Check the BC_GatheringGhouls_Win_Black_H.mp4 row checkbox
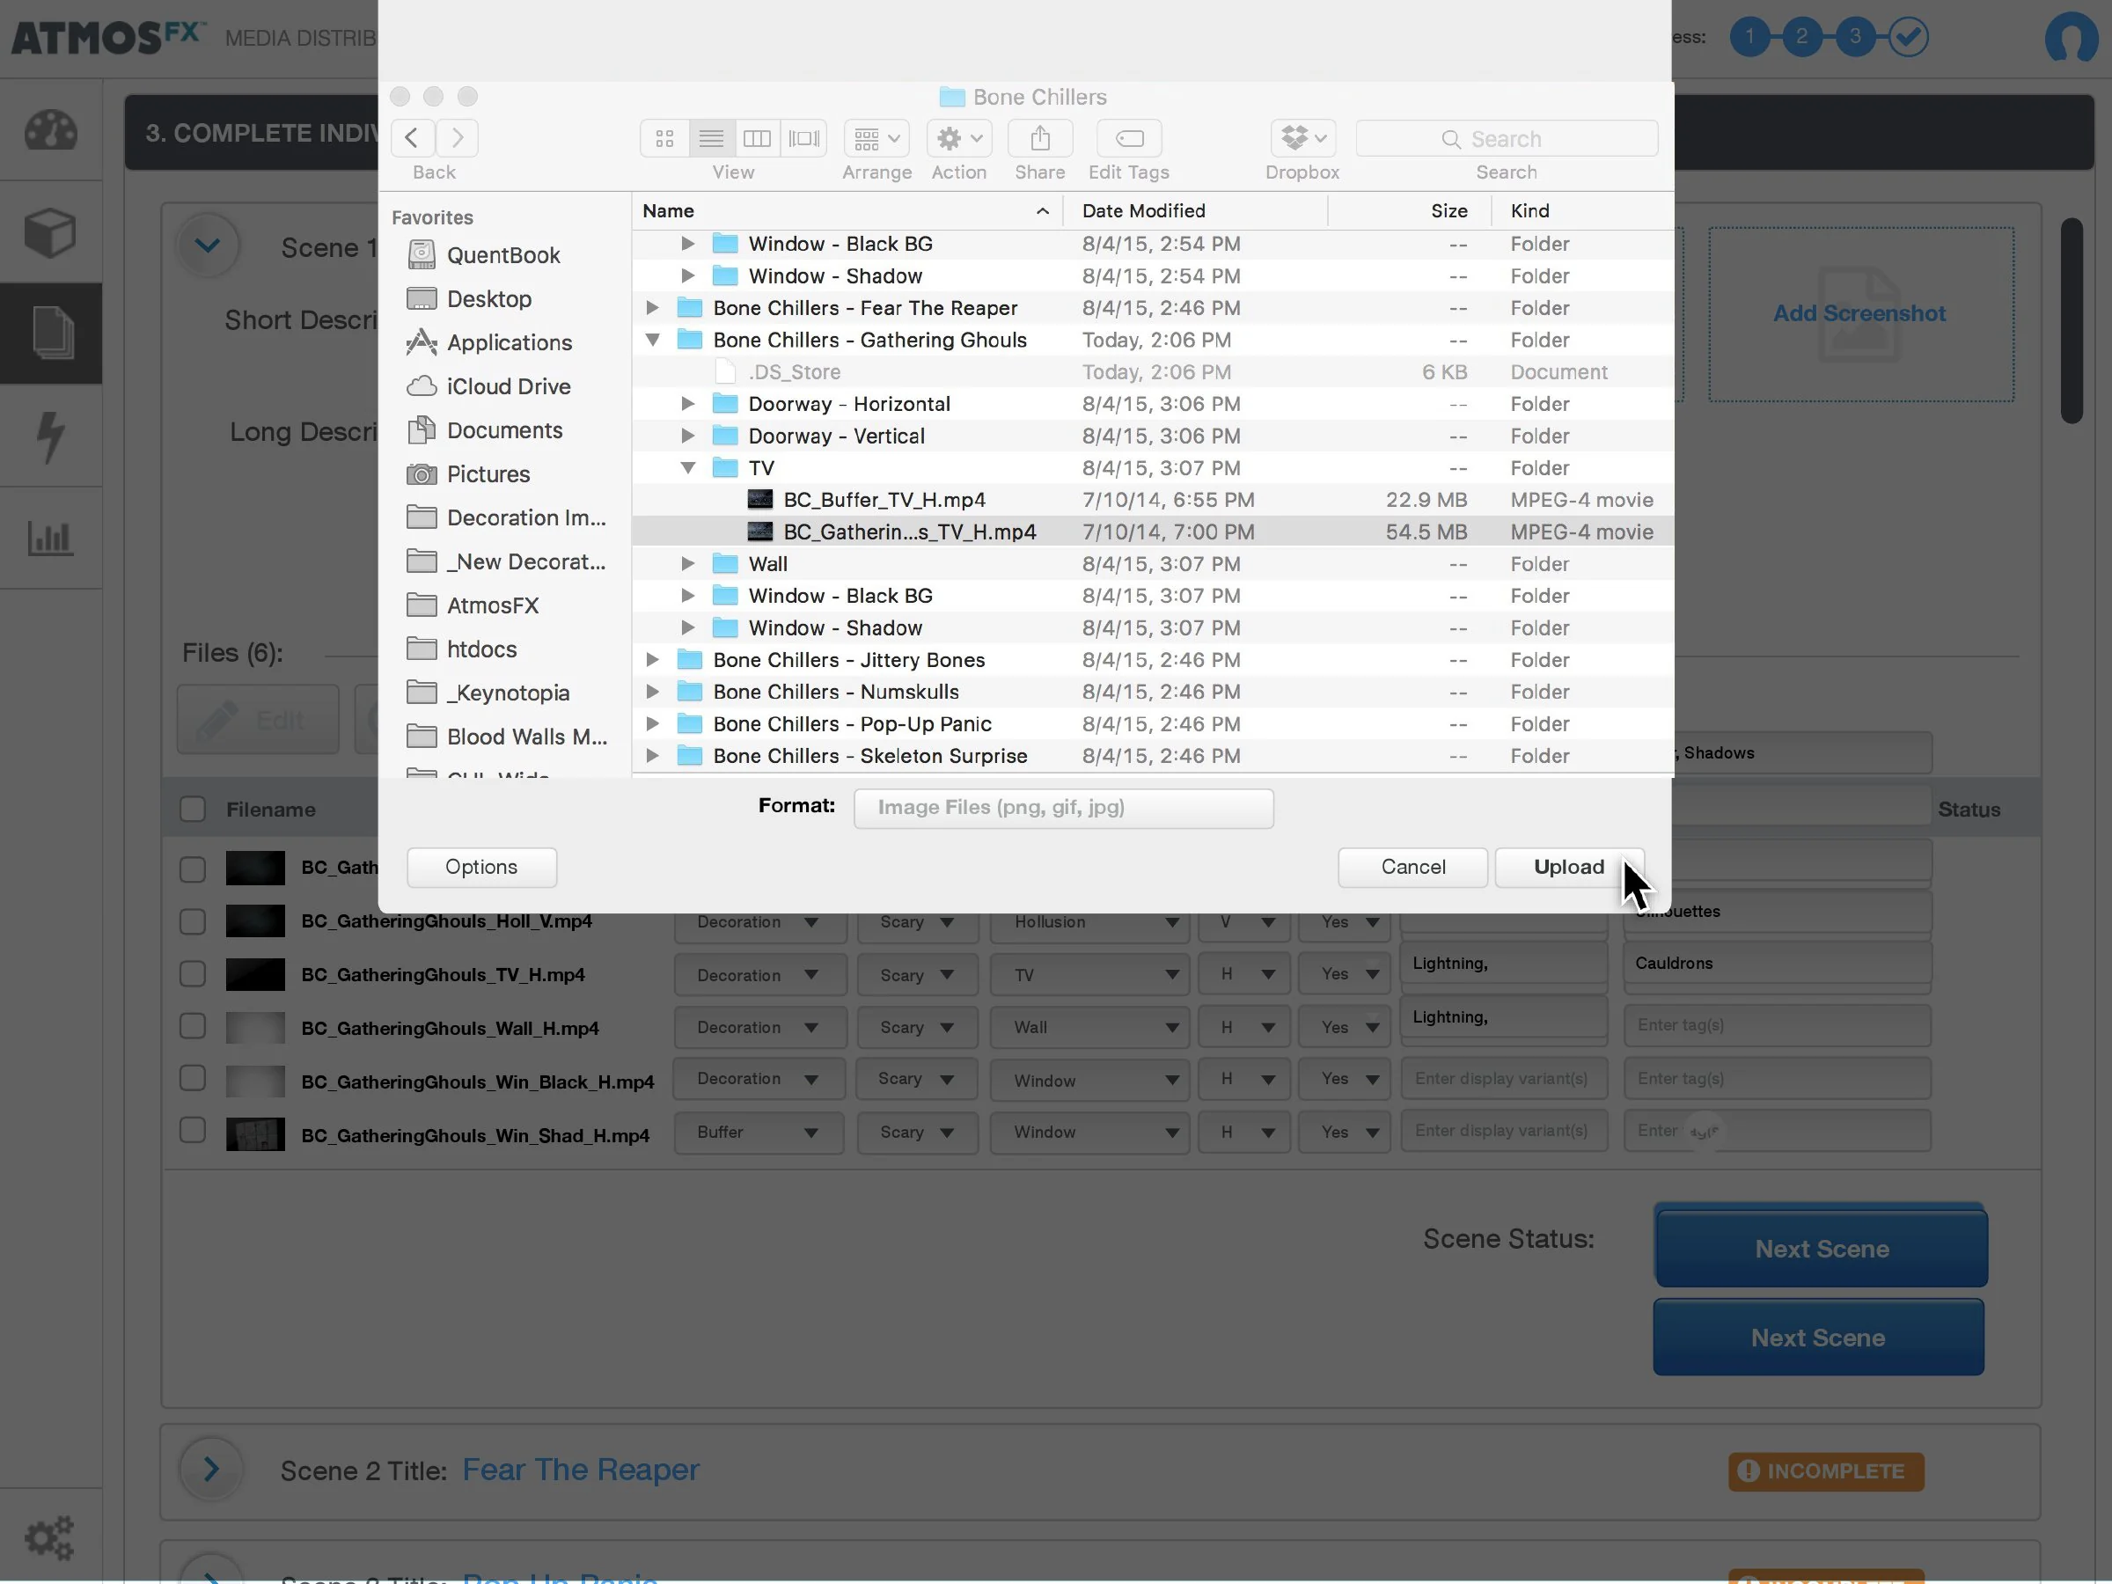This screenshot has height=1584, width=2112. click(x=193, y=1078)
